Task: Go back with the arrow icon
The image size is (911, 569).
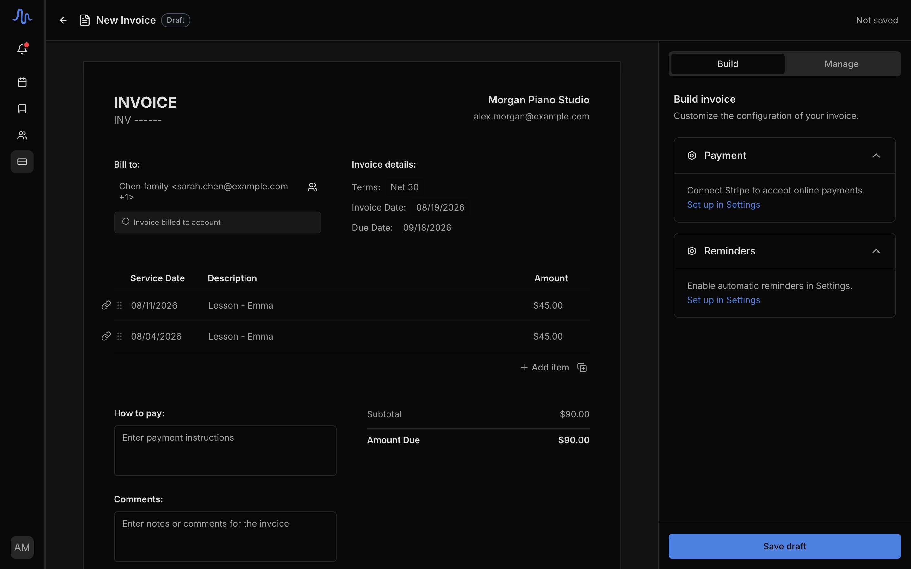Action: tap(63, 20)
